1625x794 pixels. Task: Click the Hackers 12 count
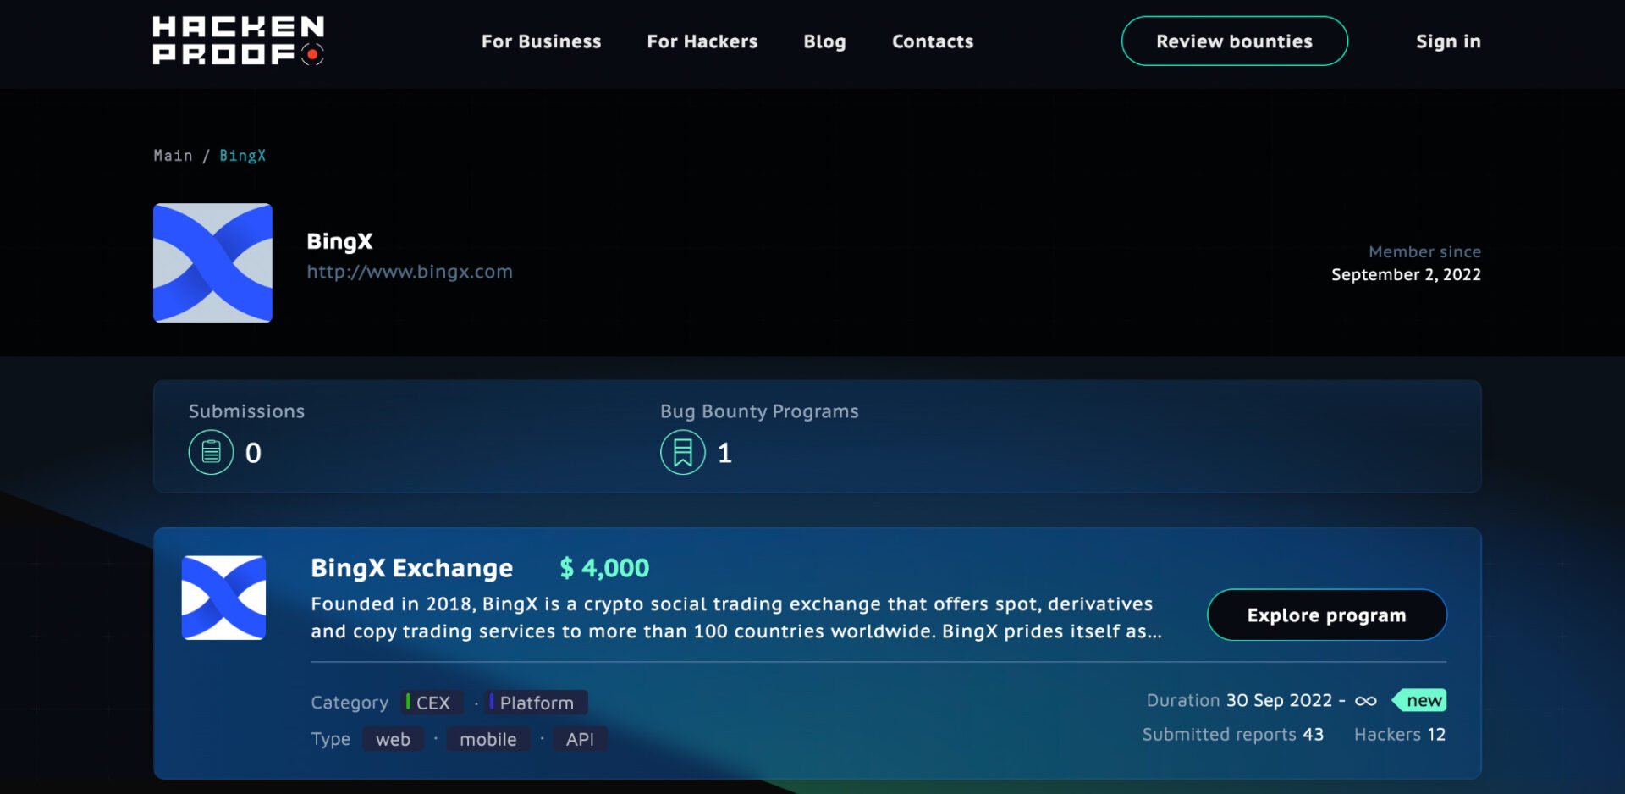tap(1400, 735)
